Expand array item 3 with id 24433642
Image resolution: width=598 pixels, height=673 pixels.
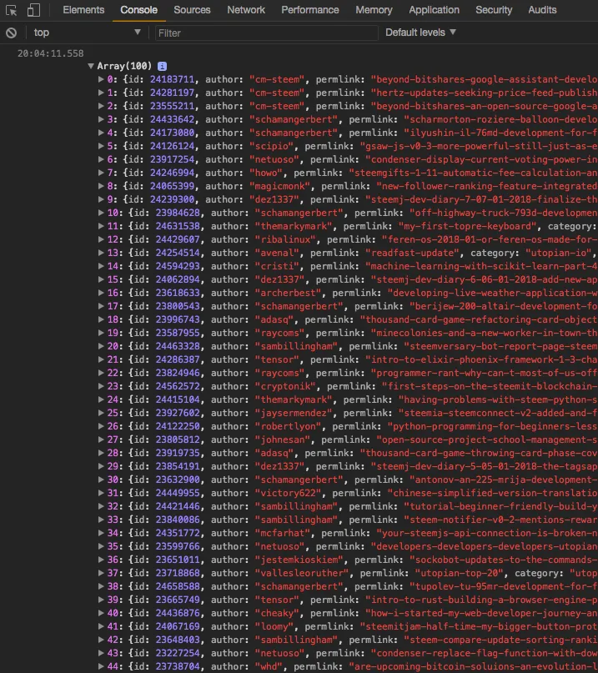pyautogui.click(x=101, y=119)
